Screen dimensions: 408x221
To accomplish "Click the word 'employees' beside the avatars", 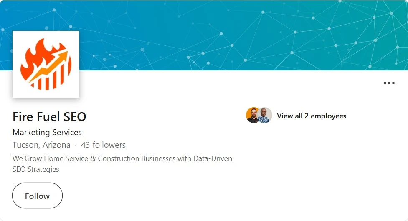I will click(x=328, y=116).
